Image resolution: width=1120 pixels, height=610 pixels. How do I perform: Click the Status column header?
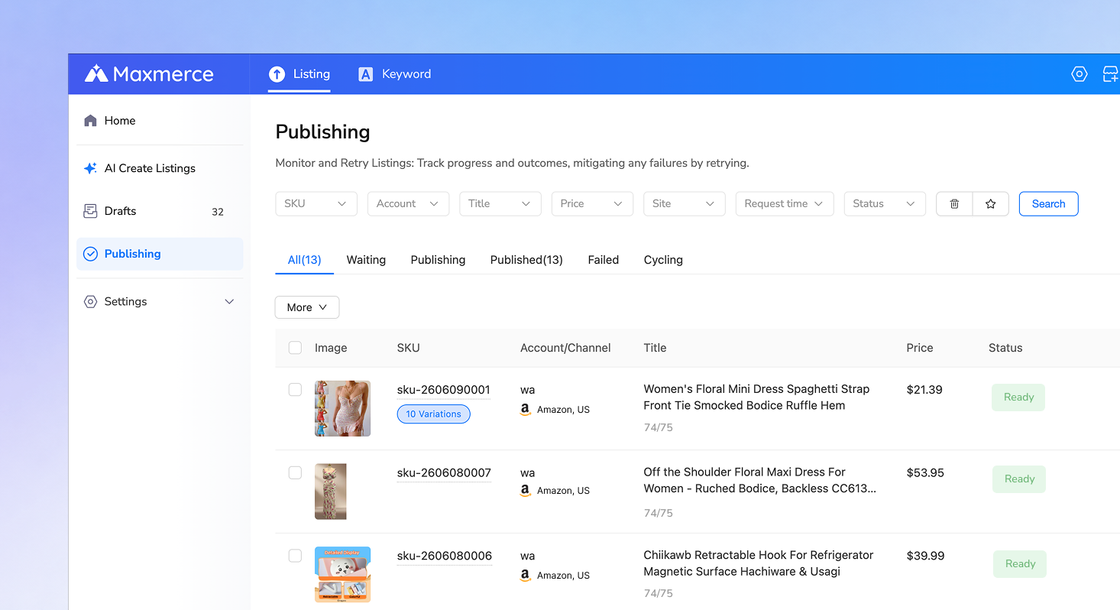[1005, 348]
